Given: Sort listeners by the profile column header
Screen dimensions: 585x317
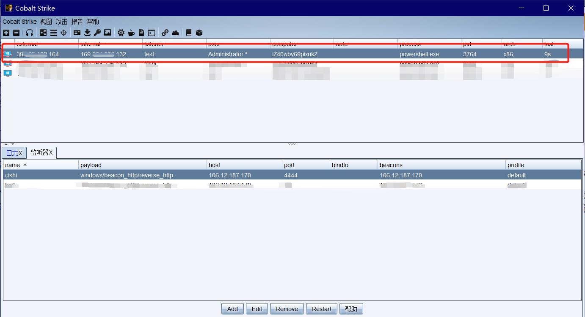Looking at the screenshot, I should pos(544,165).
